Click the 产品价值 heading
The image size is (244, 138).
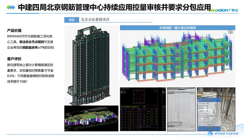click(x=14, y=30)
